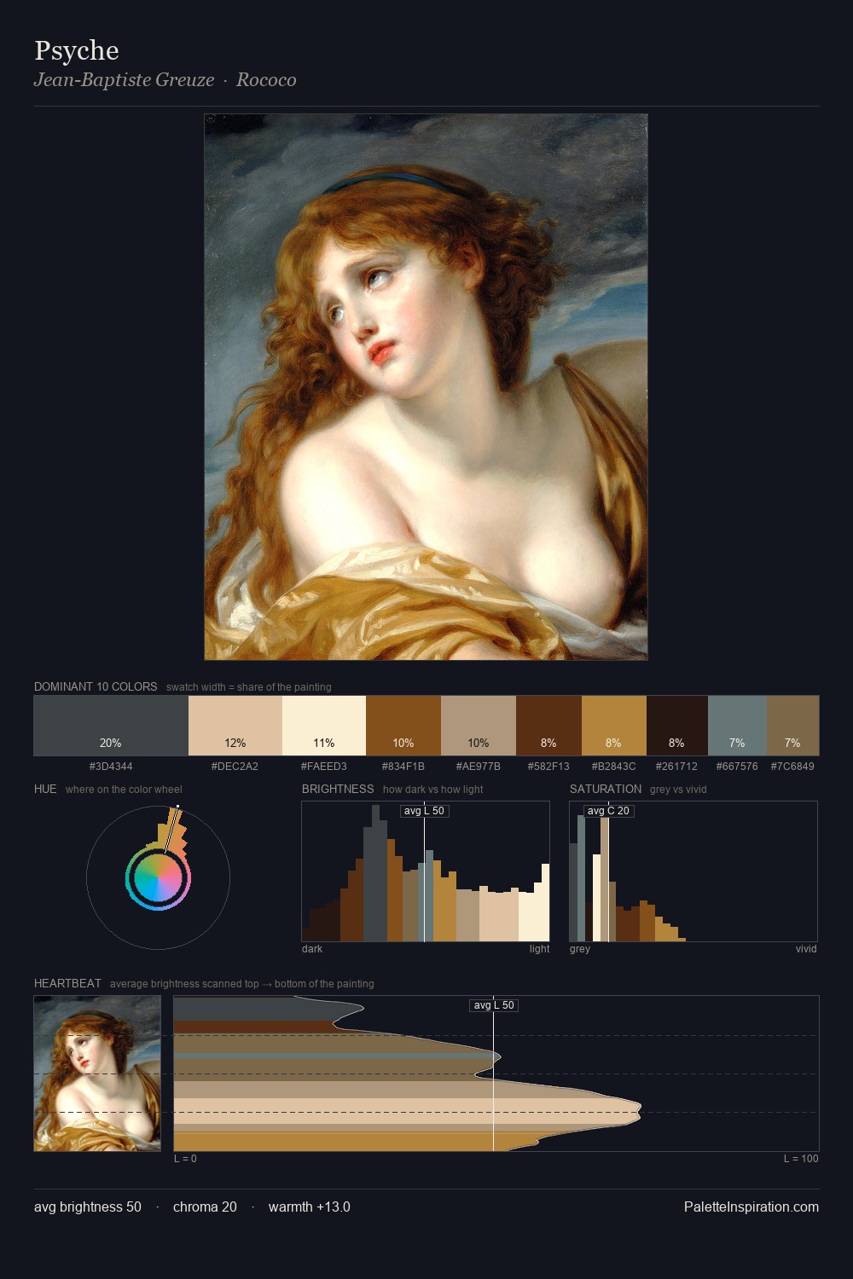
Task: Click the hex code '#B2843C'
Action: coord(614,767)
